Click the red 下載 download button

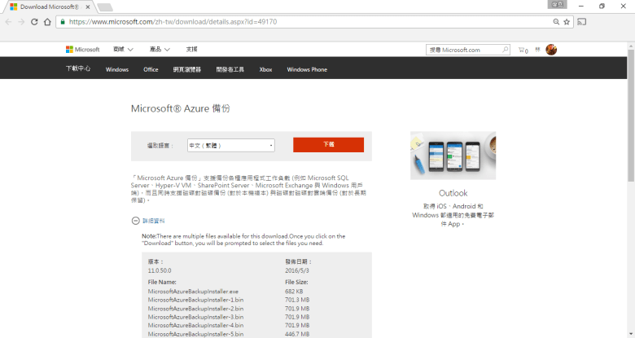pyautogui.click(x=328, y=144)
